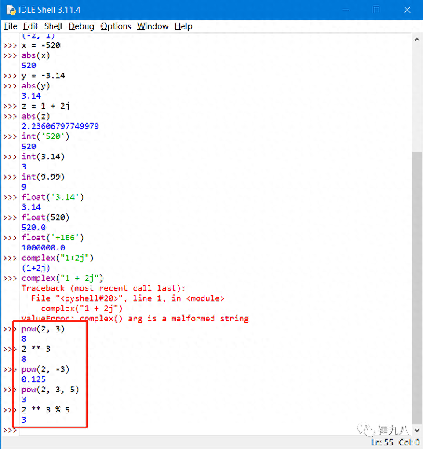Click the '2 ** 3 % 5' line
423x449 pixels.
[x=45, y=410]
